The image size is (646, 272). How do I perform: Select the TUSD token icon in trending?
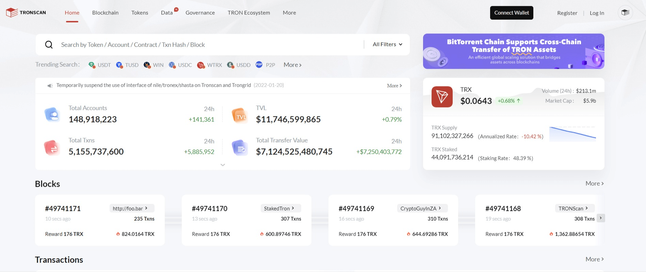tap(119, 65)
